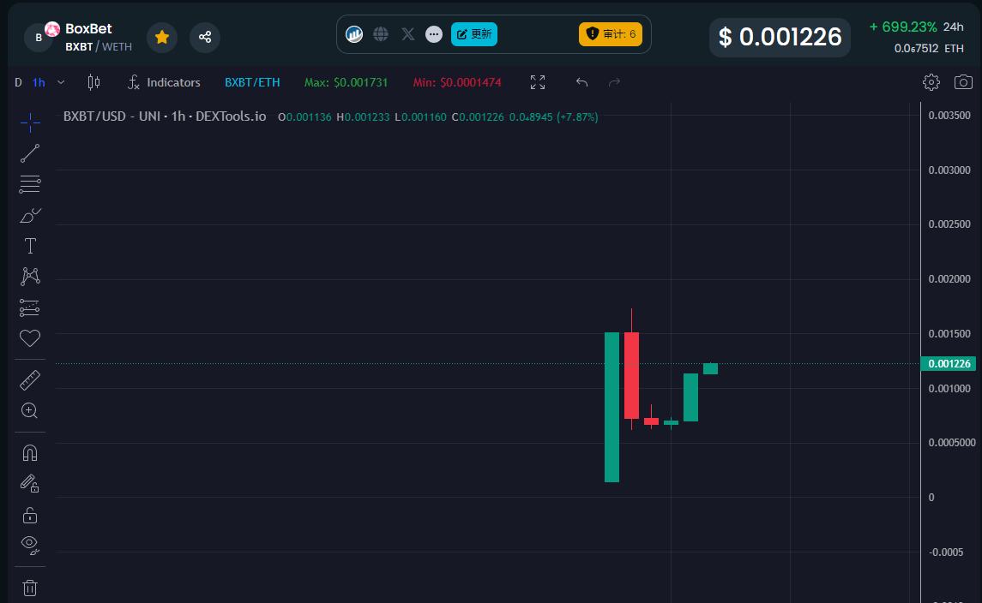
Task: Favorite BoxBet with the star icon
Action: 162,37
